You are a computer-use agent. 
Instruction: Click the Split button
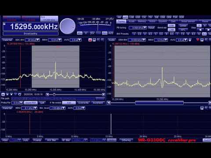click(42, 103)
